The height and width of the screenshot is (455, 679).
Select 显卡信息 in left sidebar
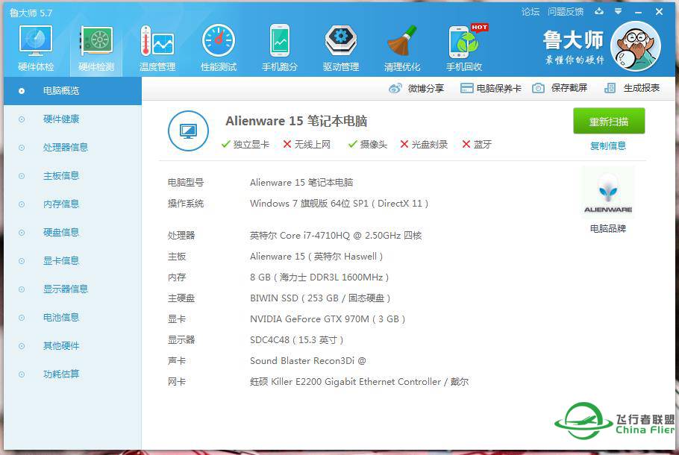pos(61,261)
